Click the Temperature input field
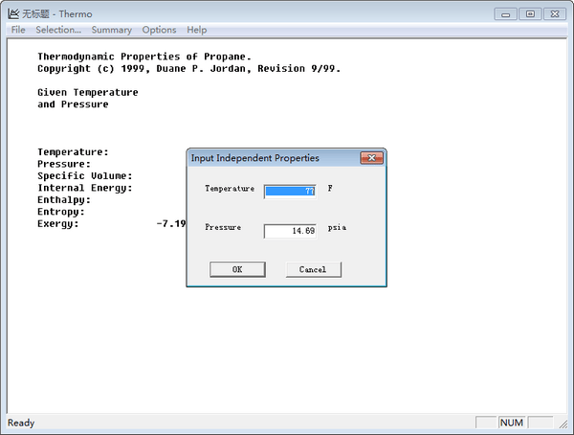This screenshot has width=574, height=435. point(290,191)
